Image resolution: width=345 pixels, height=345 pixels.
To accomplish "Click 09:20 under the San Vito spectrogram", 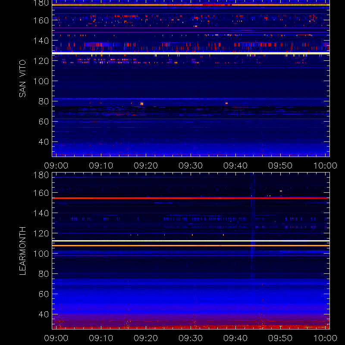I will pyautogui.click(x=146, y=166).
